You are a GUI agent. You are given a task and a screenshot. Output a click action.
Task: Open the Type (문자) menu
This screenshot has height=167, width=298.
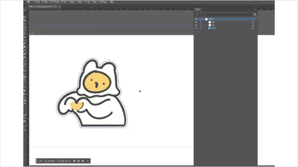pyautogui.click(x=64, y=2)
